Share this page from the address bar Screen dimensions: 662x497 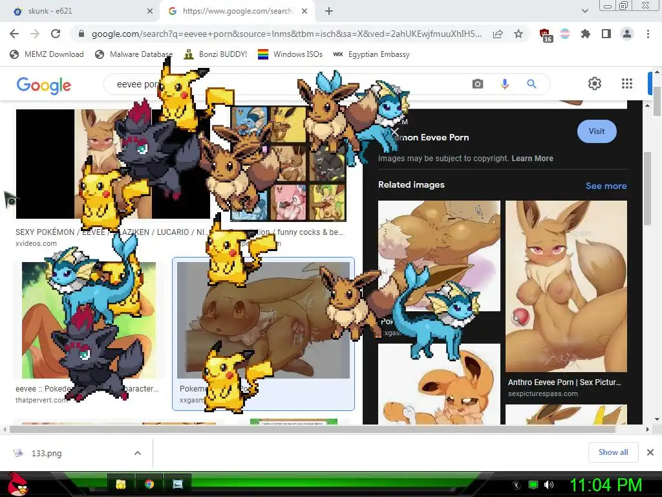498,34
